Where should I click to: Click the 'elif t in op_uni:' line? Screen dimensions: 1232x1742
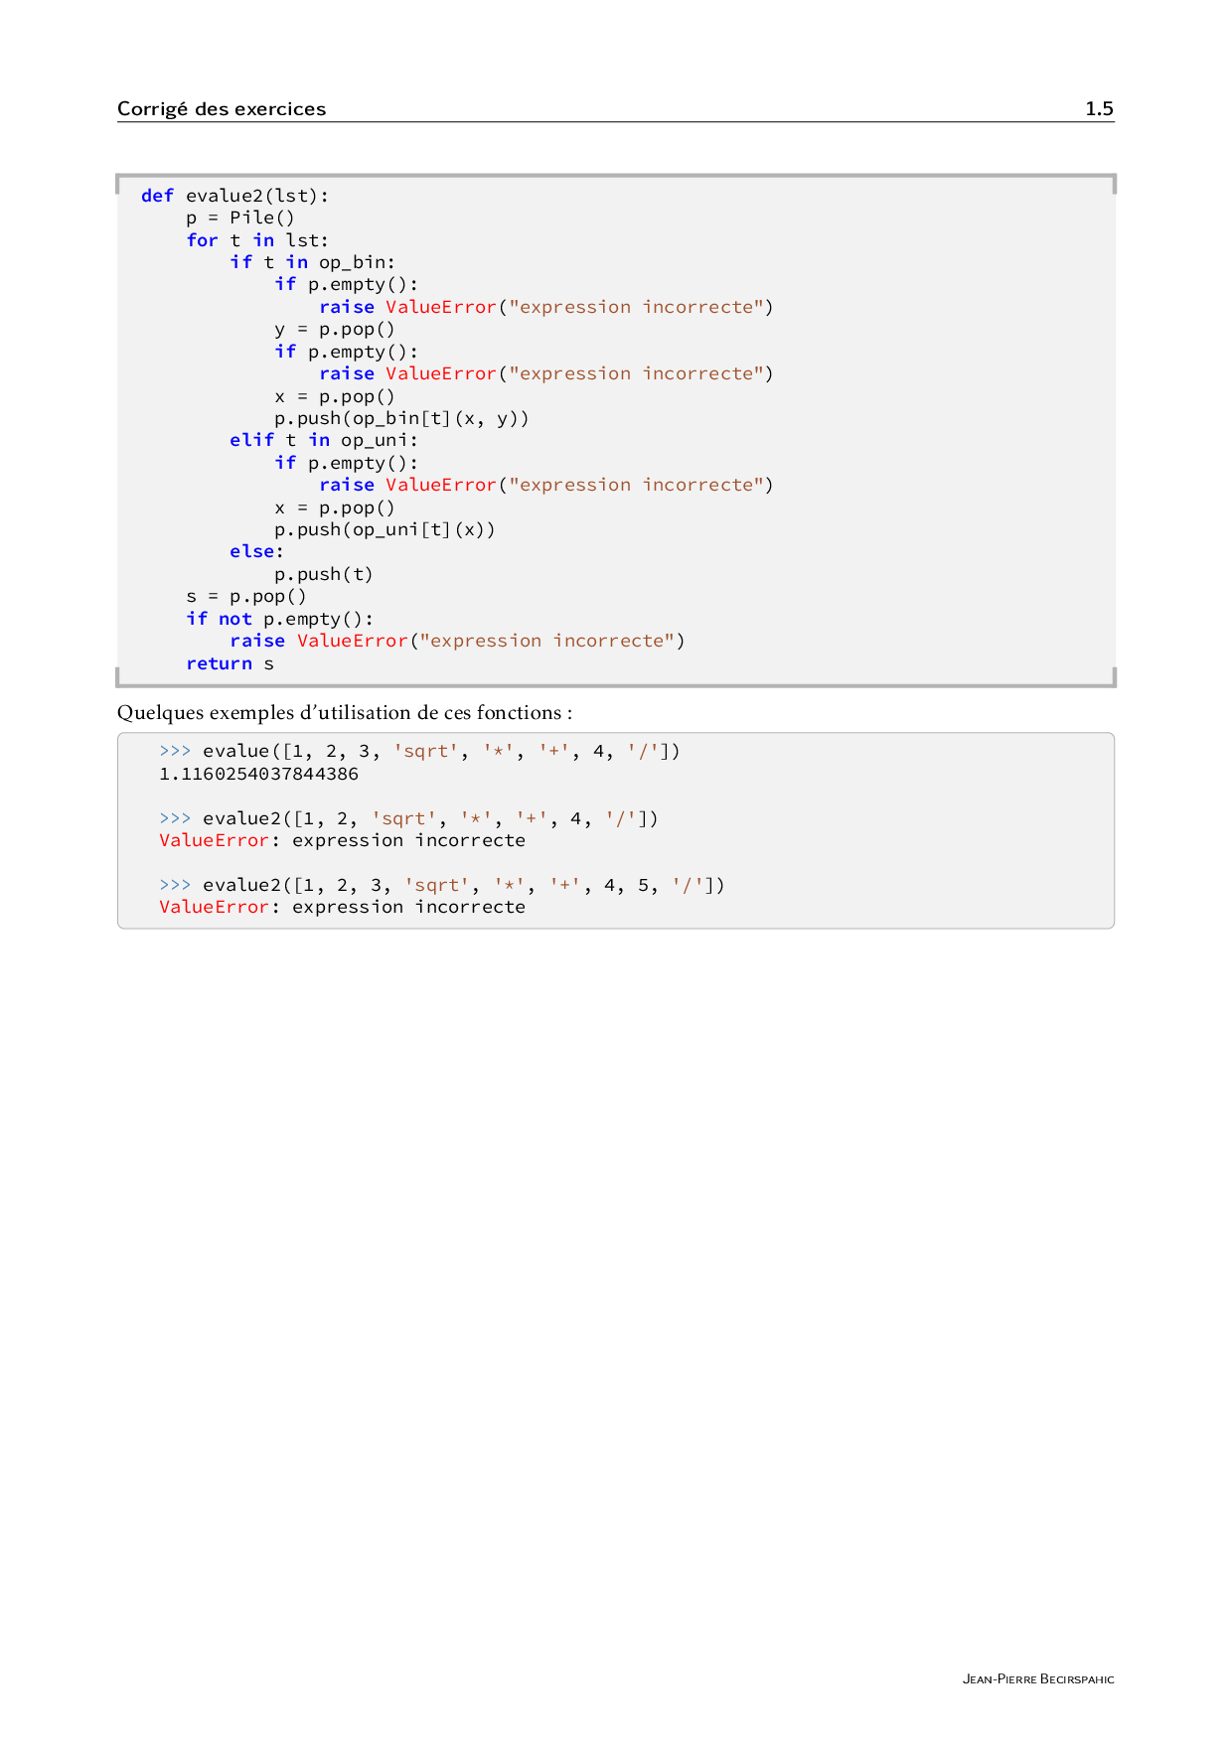[x=323, y=440]
